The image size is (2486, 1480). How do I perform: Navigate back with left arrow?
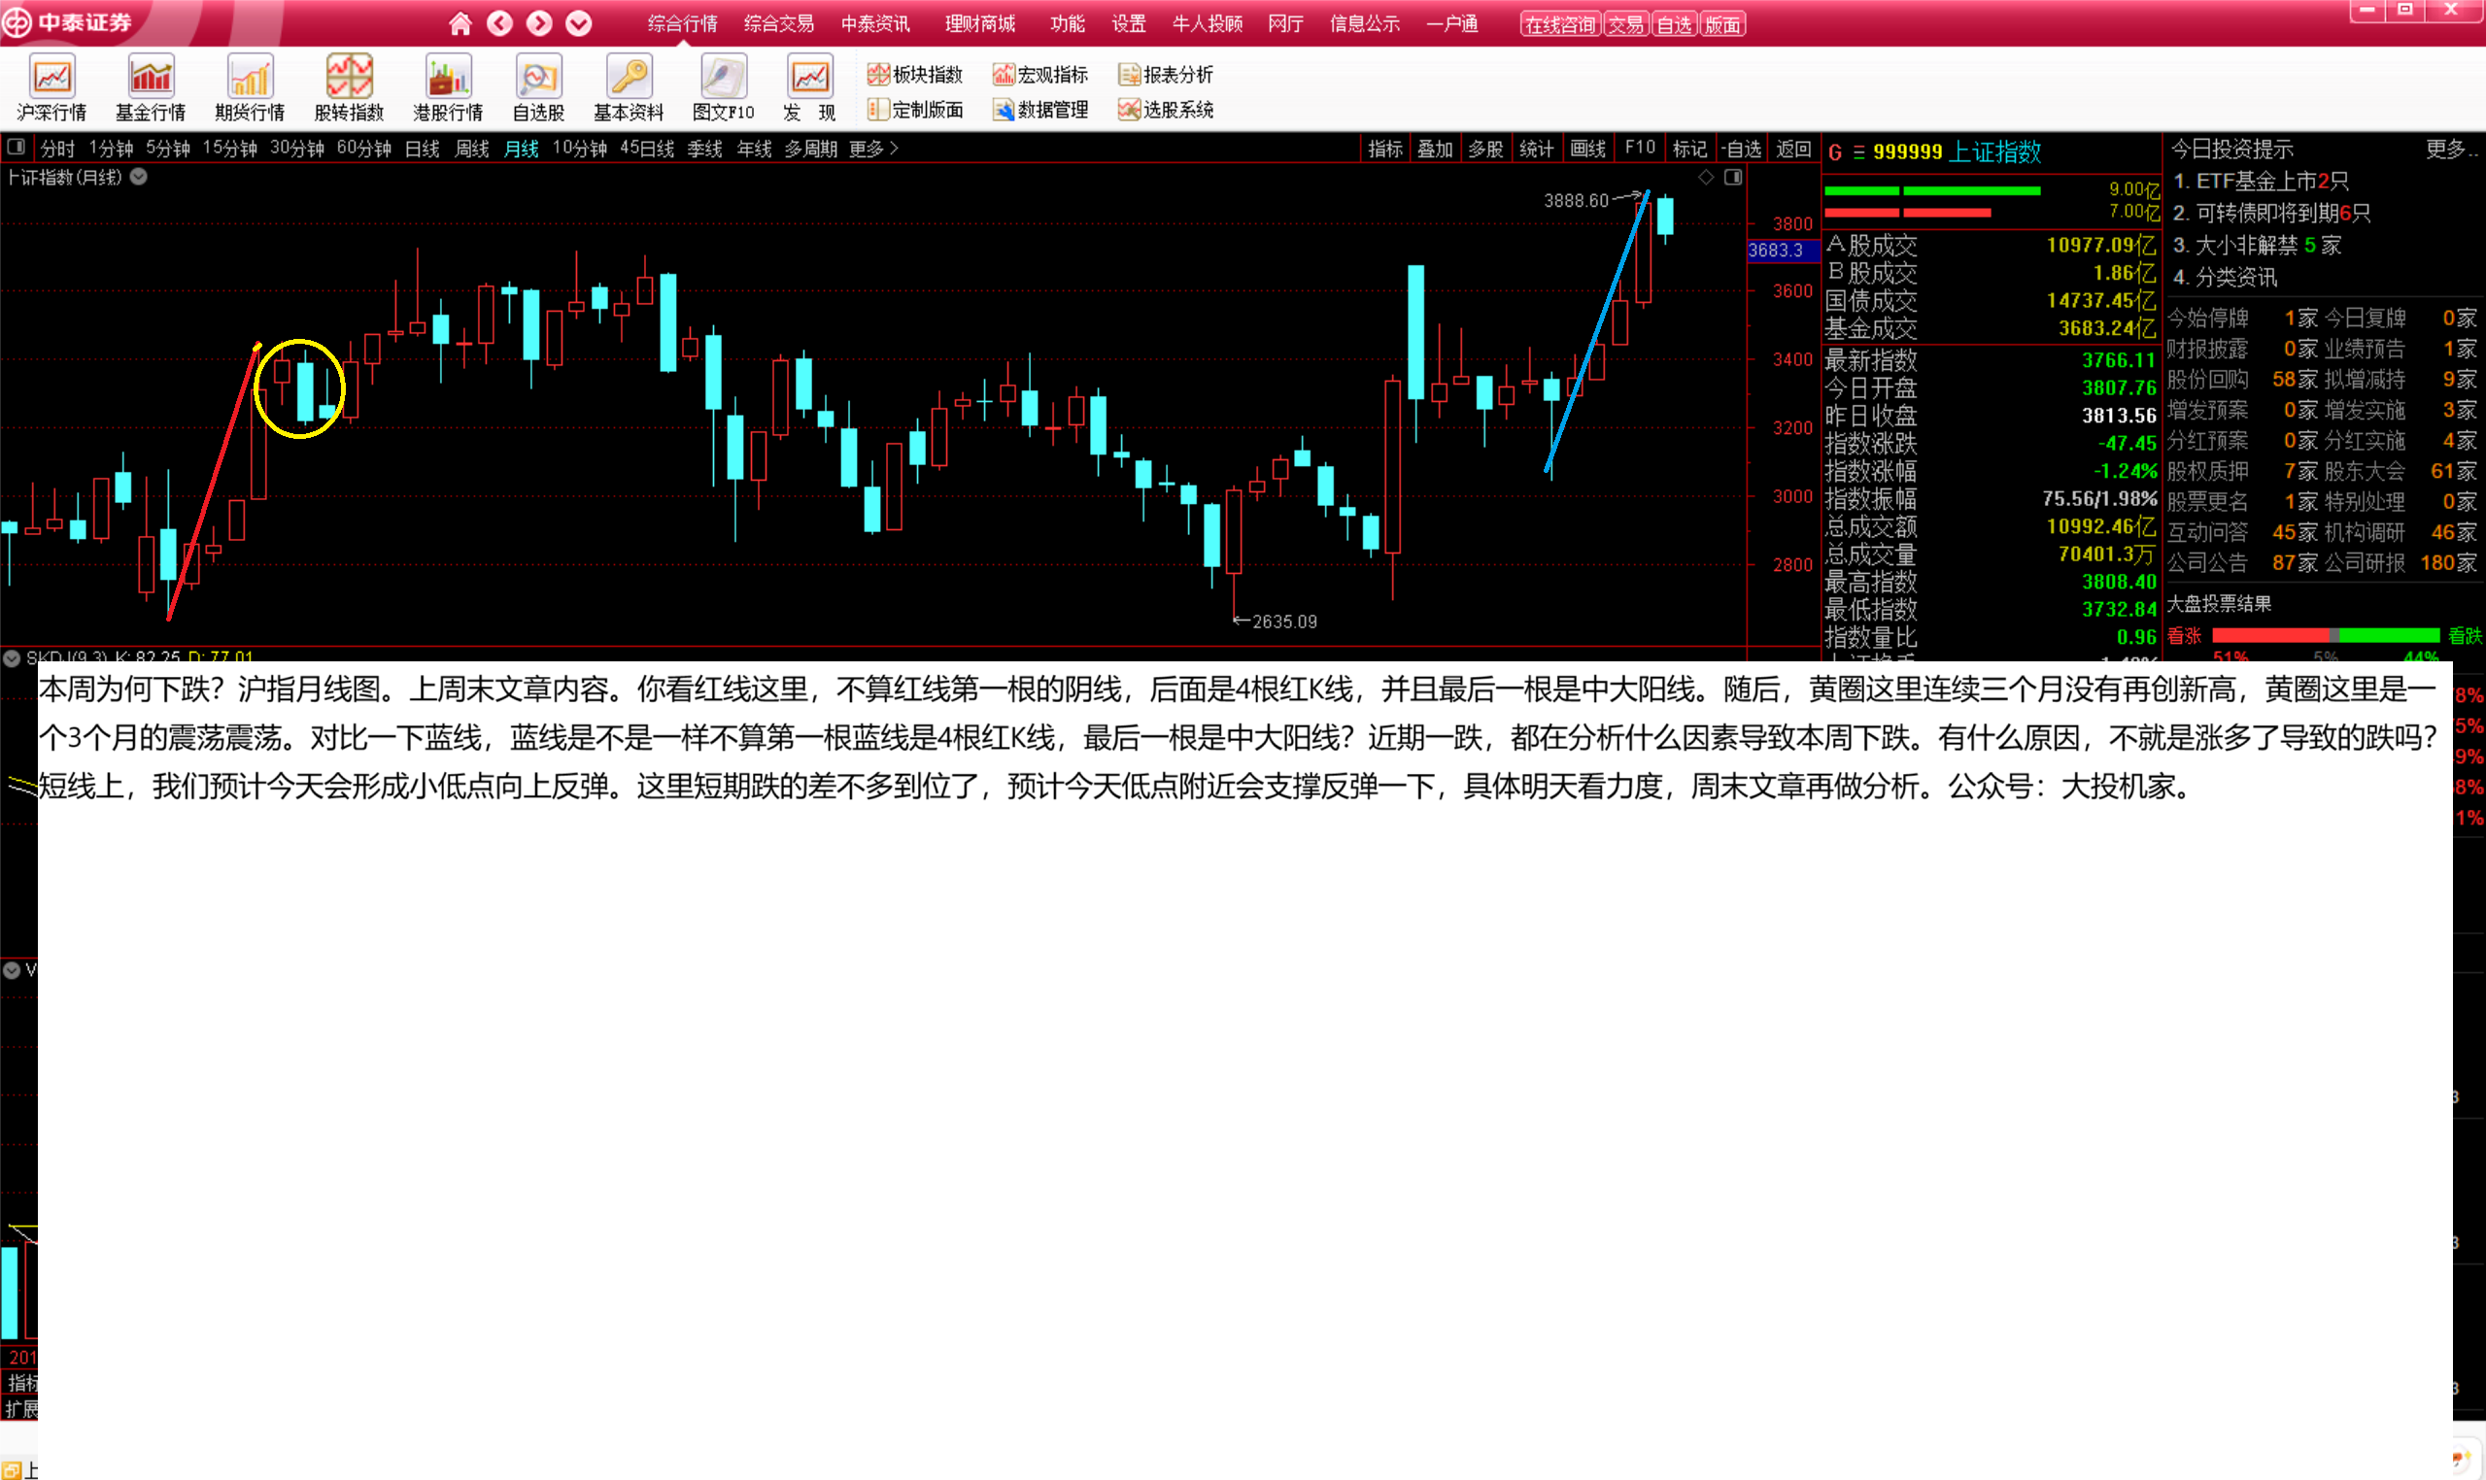499,23
